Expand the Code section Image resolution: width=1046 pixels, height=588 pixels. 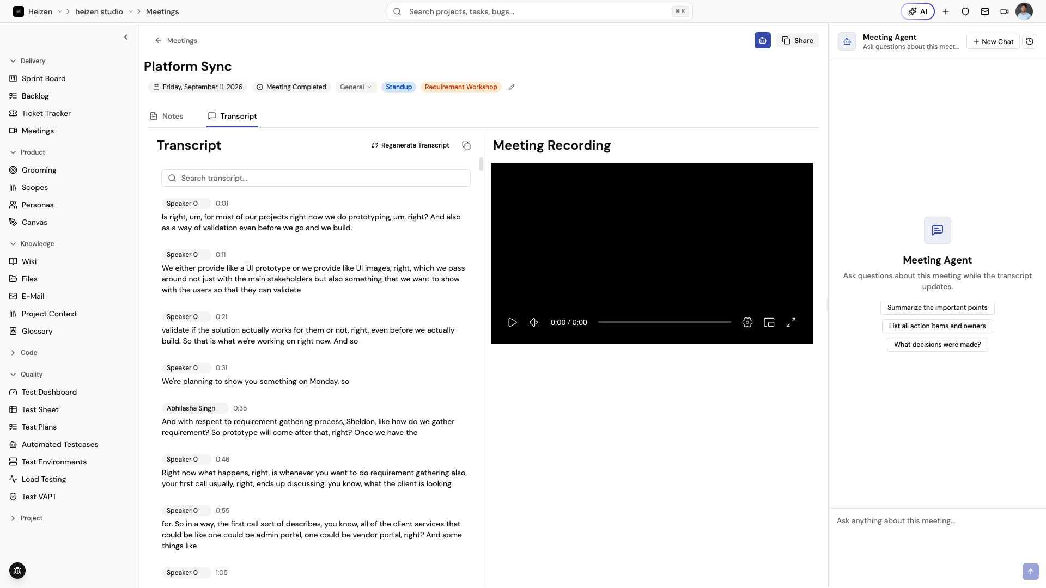23,353
